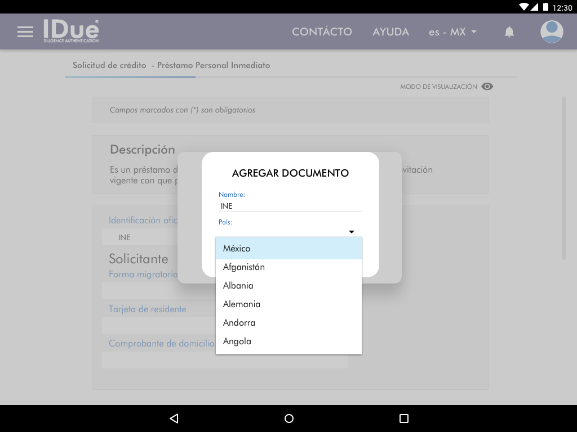577x432 pixels.
Task: Expand the es - MX language dropdown
Action: (x=452, y=32)
